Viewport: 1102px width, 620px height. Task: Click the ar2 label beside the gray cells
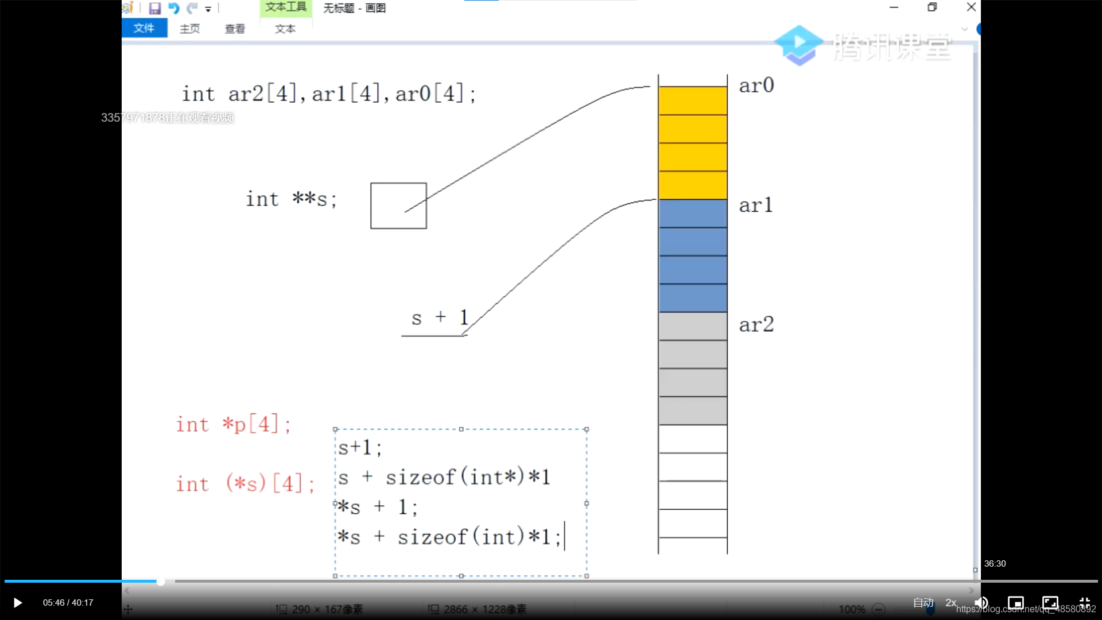point(756,324)
